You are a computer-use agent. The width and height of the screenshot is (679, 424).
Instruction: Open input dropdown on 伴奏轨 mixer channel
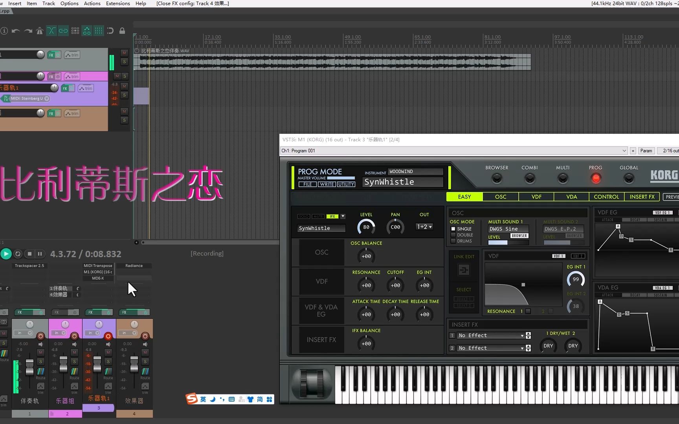[x=24, y=333]
